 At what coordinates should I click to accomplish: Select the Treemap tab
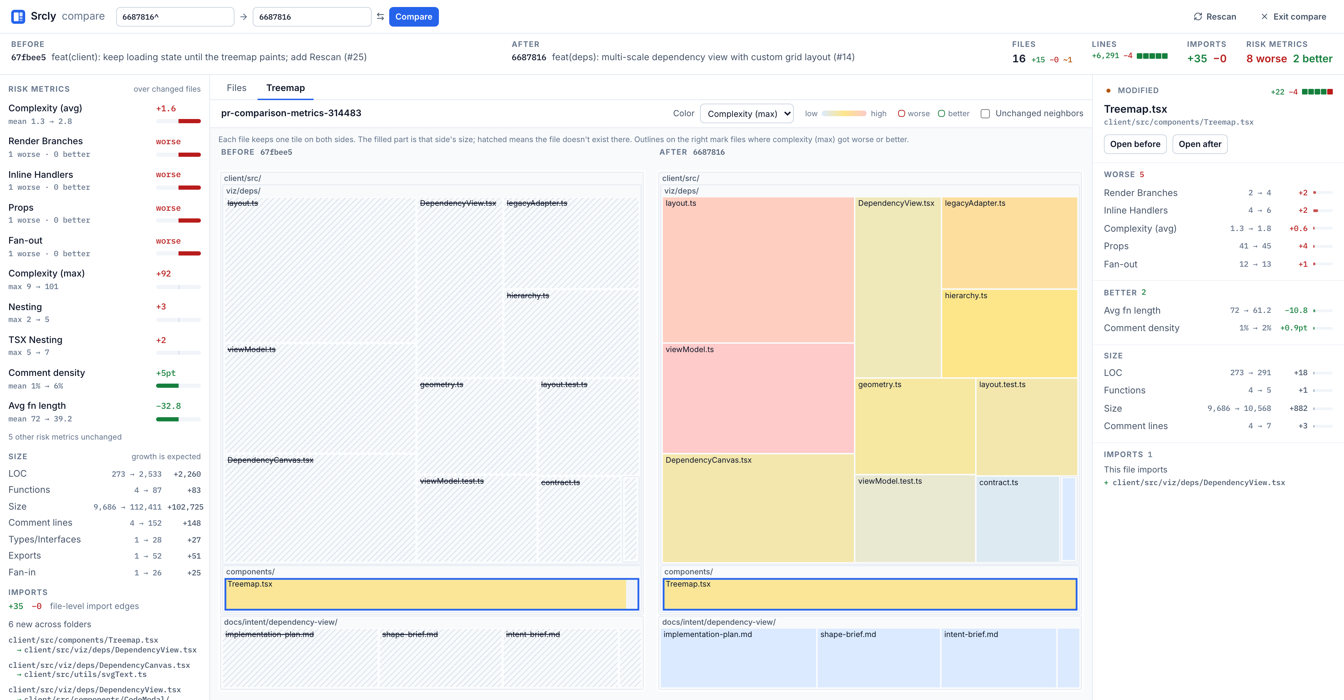[285, 87]
